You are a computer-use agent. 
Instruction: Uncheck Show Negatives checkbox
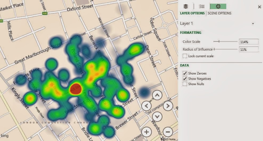185,78
